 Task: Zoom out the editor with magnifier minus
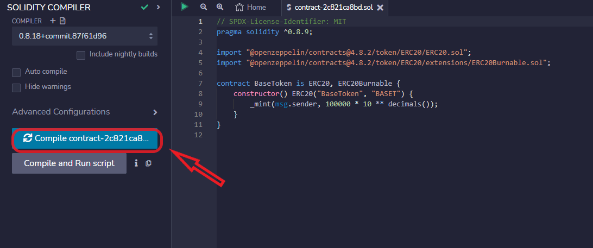click(x=204, y=7)
